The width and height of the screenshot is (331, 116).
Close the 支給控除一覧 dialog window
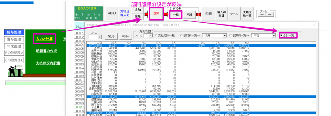(x=314, y=25)
